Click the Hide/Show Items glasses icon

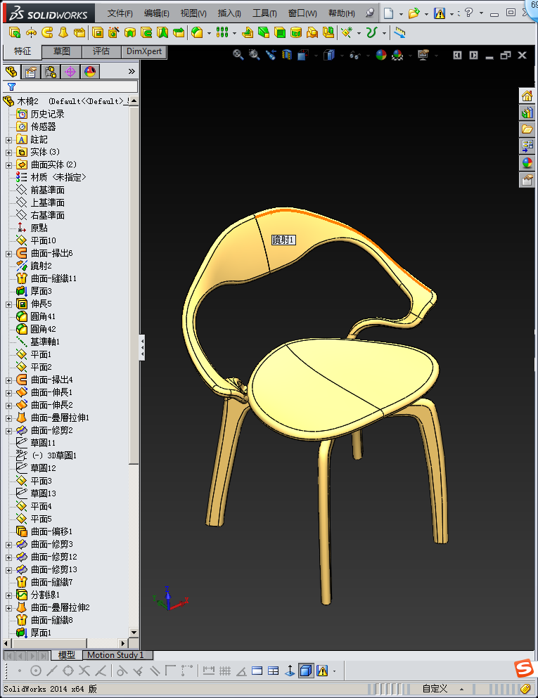355,55
